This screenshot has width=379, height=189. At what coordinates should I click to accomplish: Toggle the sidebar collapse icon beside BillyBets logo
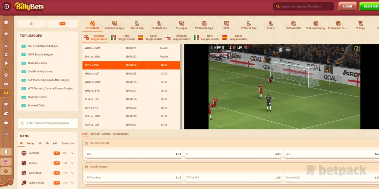[x=6, y=6]
